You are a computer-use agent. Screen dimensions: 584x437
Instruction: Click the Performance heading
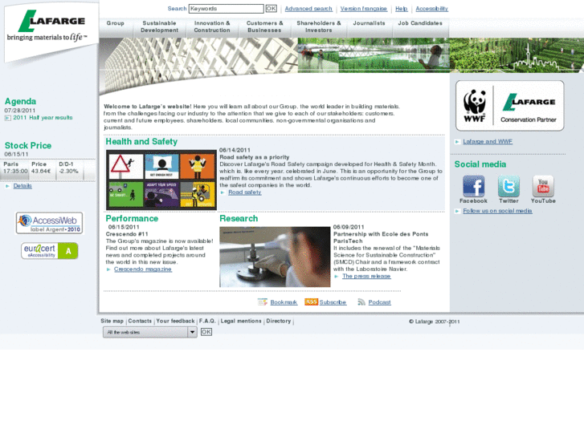[132, 219]
